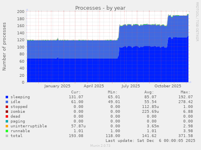201x150 pixels.
Task: Click sleeping maximum value 192.07
Action: pos(186,97)
